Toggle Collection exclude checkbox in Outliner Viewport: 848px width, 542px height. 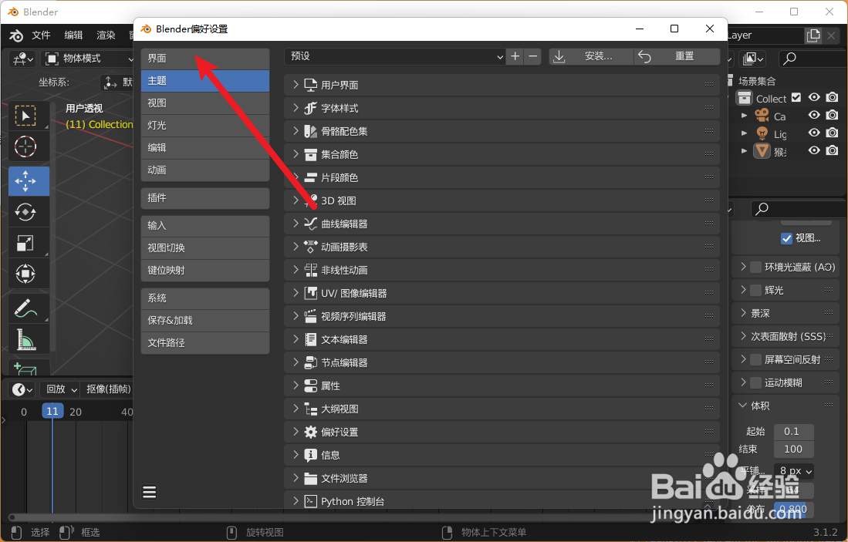[x=796, y=98]
